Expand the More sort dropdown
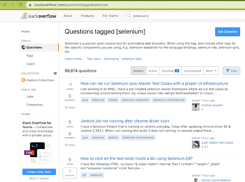This screenshot has width=245, height=182. [211, 71]
